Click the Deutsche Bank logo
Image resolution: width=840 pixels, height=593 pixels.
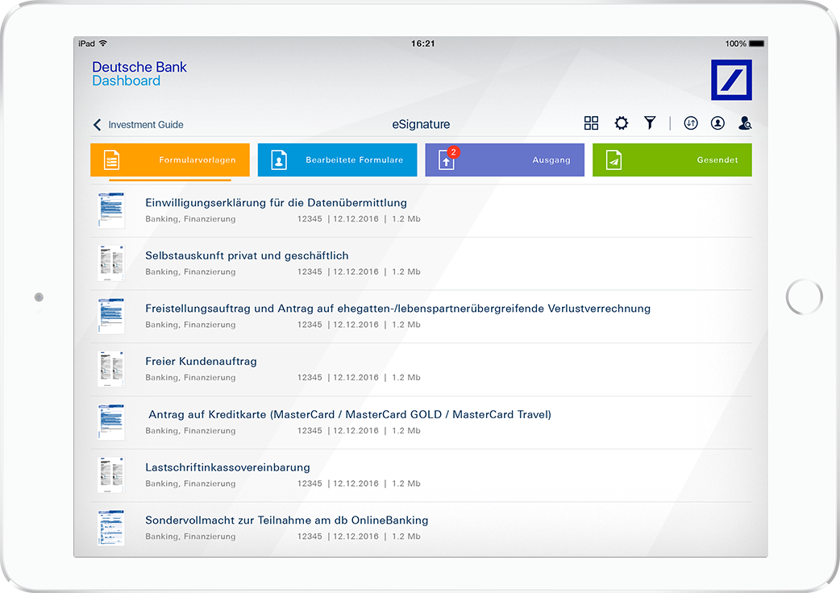coord(731,80)
